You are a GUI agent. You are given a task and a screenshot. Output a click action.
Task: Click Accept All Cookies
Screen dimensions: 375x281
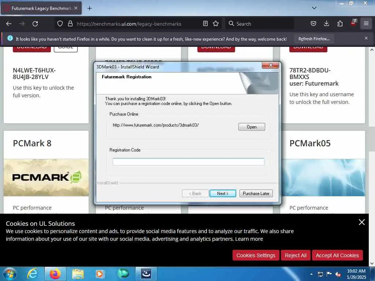pos(337,255)
